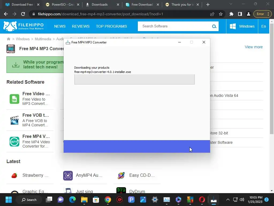The image size is (274, 206).
Task: Click the Windows breadcrumb link
Action: point(23,39)
